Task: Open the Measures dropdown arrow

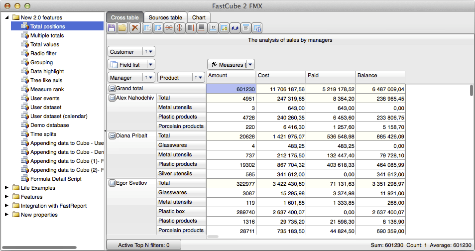Action: click(250, 65)
